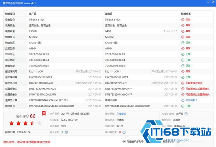Image resolution: width=216 pixels, height=147 pixels.
Task: Click the A1864 factory value
Action: click(33, 49)
